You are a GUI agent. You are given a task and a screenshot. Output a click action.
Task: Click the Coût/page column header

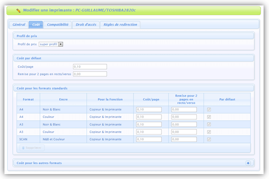click(151, 99)
